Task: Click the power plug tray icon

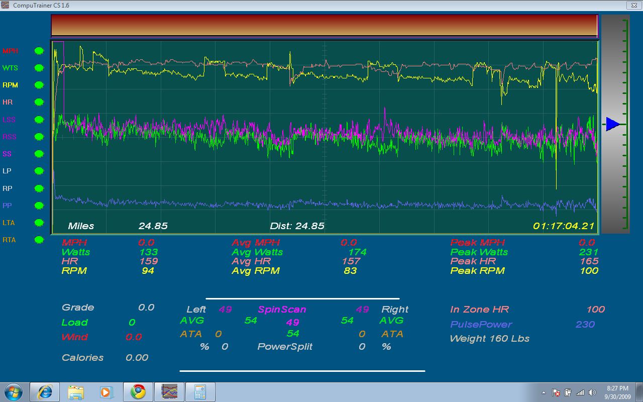Action: pyautogui.click(x=568, y=392)
